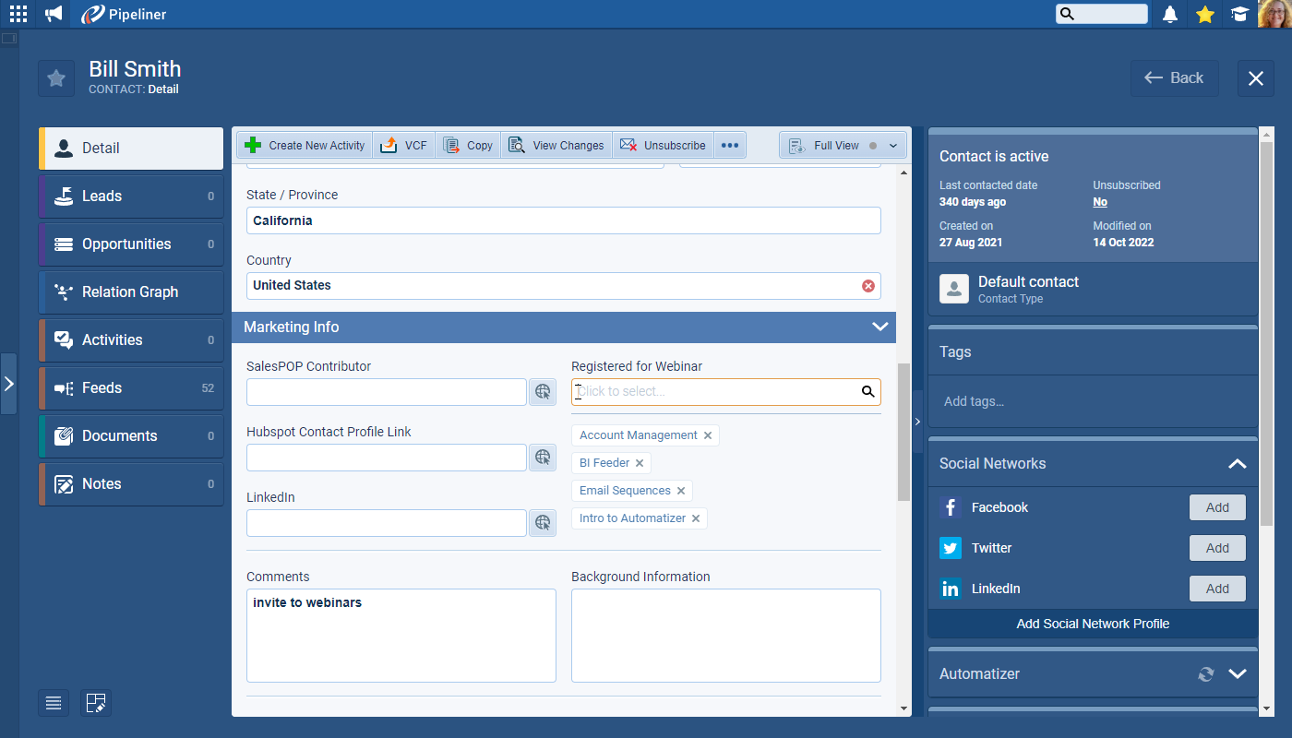Screen dimensions: 1292x738
Task: Collapse the Social Networks panel
Action: (1237, 464)
